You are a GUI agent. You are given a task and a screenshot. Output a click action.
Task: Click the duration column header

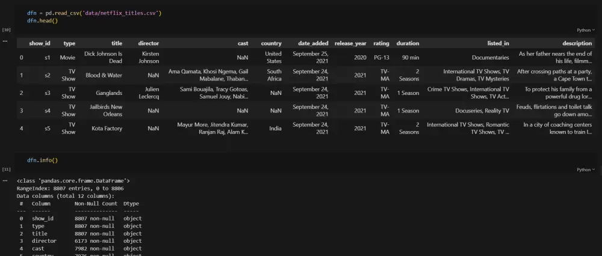[x=408, y=43]
